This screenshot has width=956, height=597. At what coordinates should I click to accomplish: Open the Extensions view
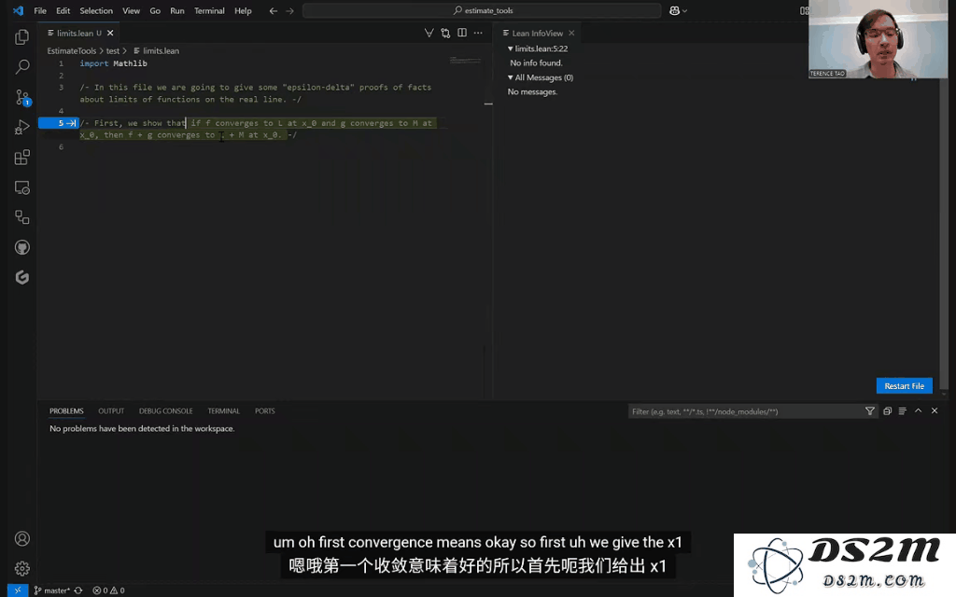[22, 157]
